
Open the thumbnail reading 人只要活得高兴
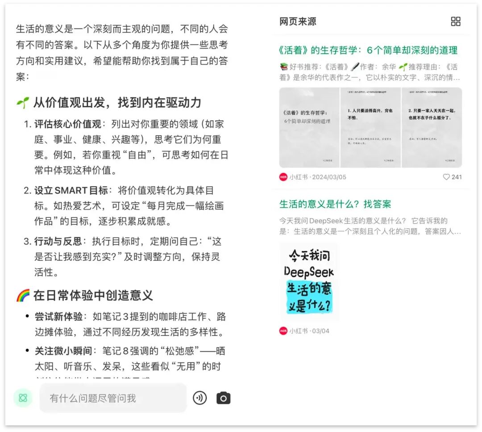(370, 127)
